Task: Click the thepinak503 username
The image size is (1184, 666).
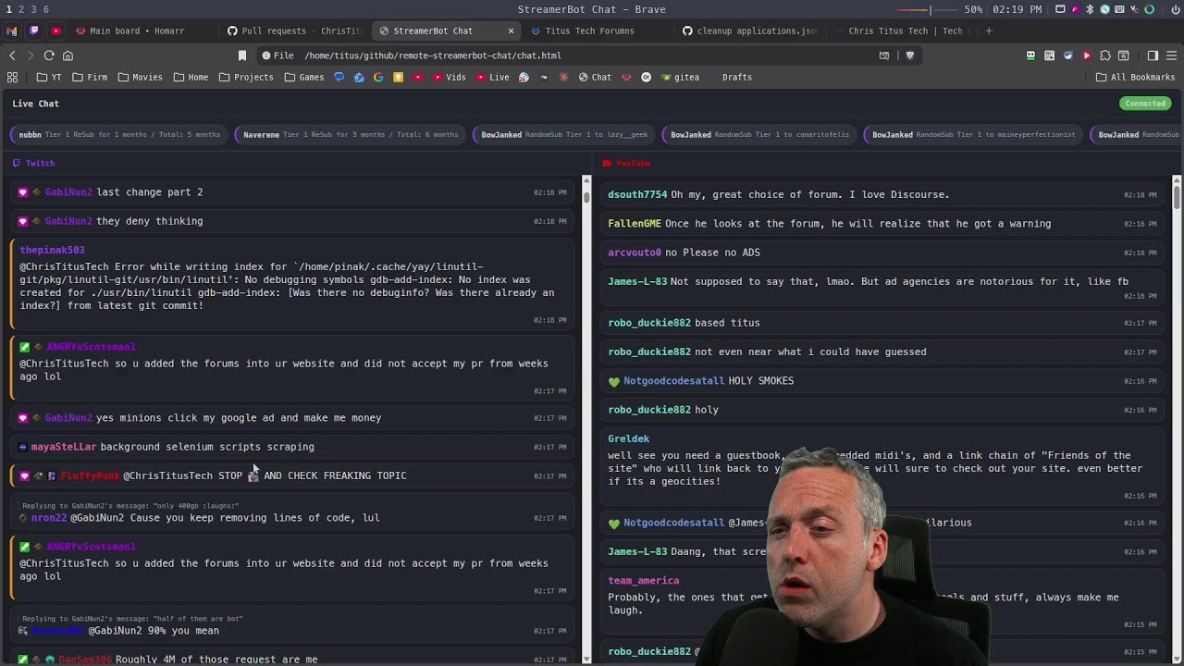Action: click(x=53, y=250)
